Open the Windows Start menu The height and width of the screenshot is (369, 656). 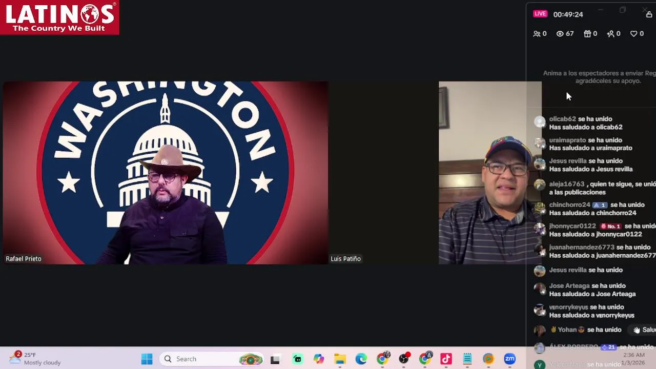tap(147, 359)
